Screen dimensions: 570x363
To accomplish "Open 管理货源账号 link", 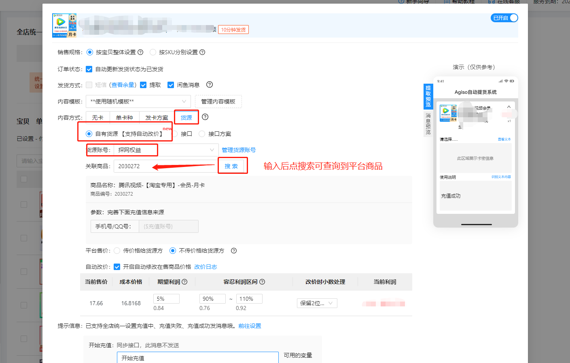I will pyautogui.click(x=239, y=150).
